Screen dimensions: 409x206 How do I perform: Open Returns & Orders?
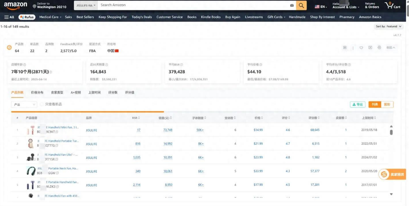372,5
